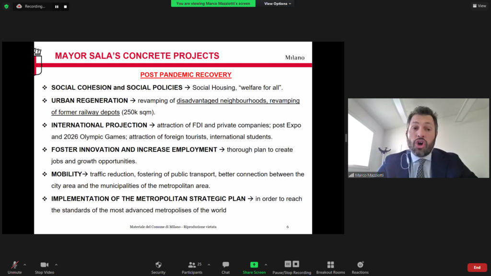Click the green encryption shield icon
This screenshot has height=276, width=491.
(x=6, y=6)
